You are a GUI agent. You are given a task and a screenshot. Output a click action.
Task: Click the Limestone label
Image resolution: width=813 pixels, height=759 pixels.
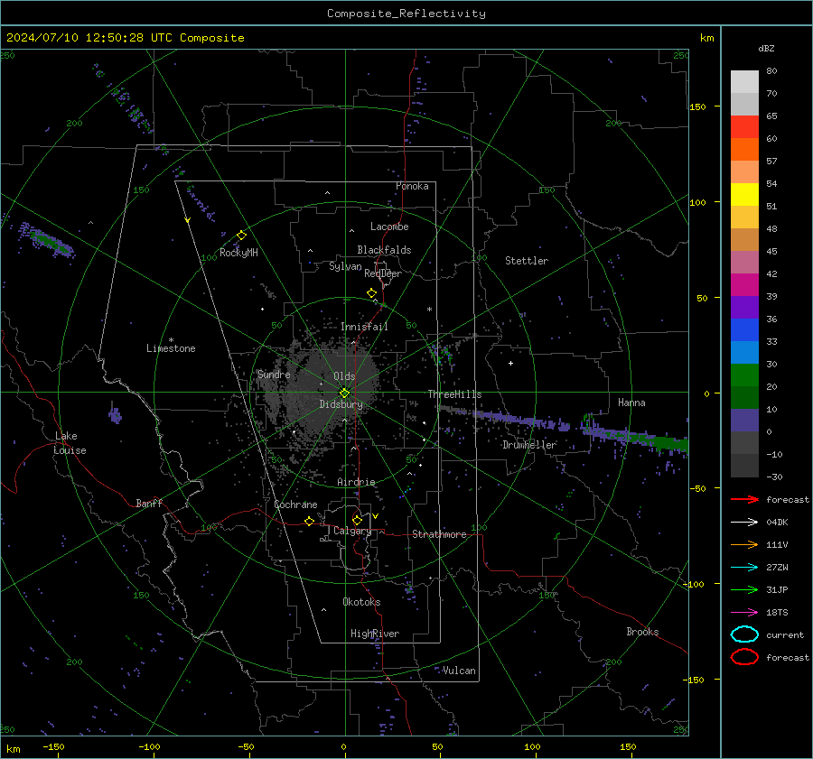(x=171, y=348)
